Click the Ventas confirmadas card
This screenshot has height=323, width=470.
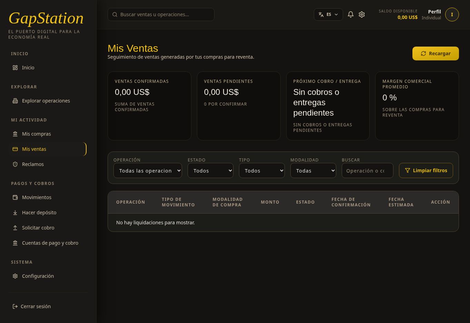tap(149, 106)
